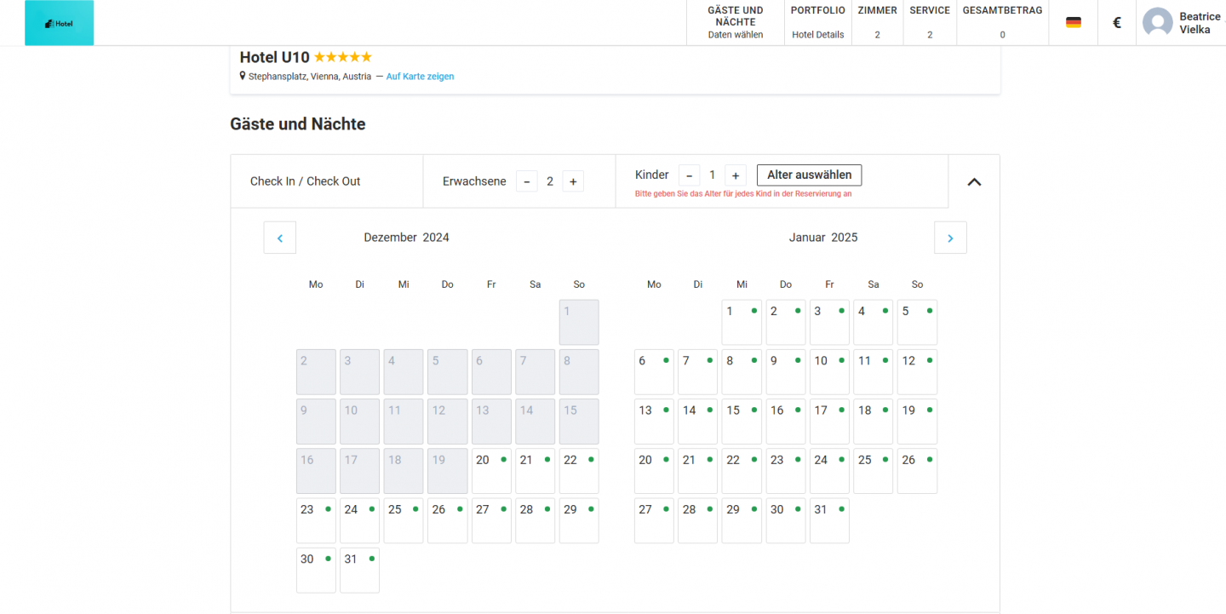Change currency via the euro symbol
The height and width of the screenshot is (614, 1226).
pyautogui.click(x=1117, y=23)
